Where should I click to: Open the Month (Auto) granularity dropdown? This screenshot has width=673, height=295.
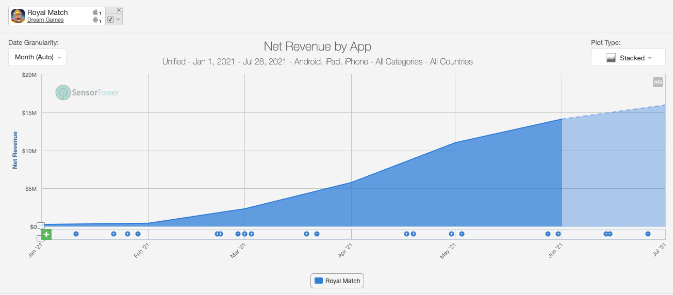[38, 57]
